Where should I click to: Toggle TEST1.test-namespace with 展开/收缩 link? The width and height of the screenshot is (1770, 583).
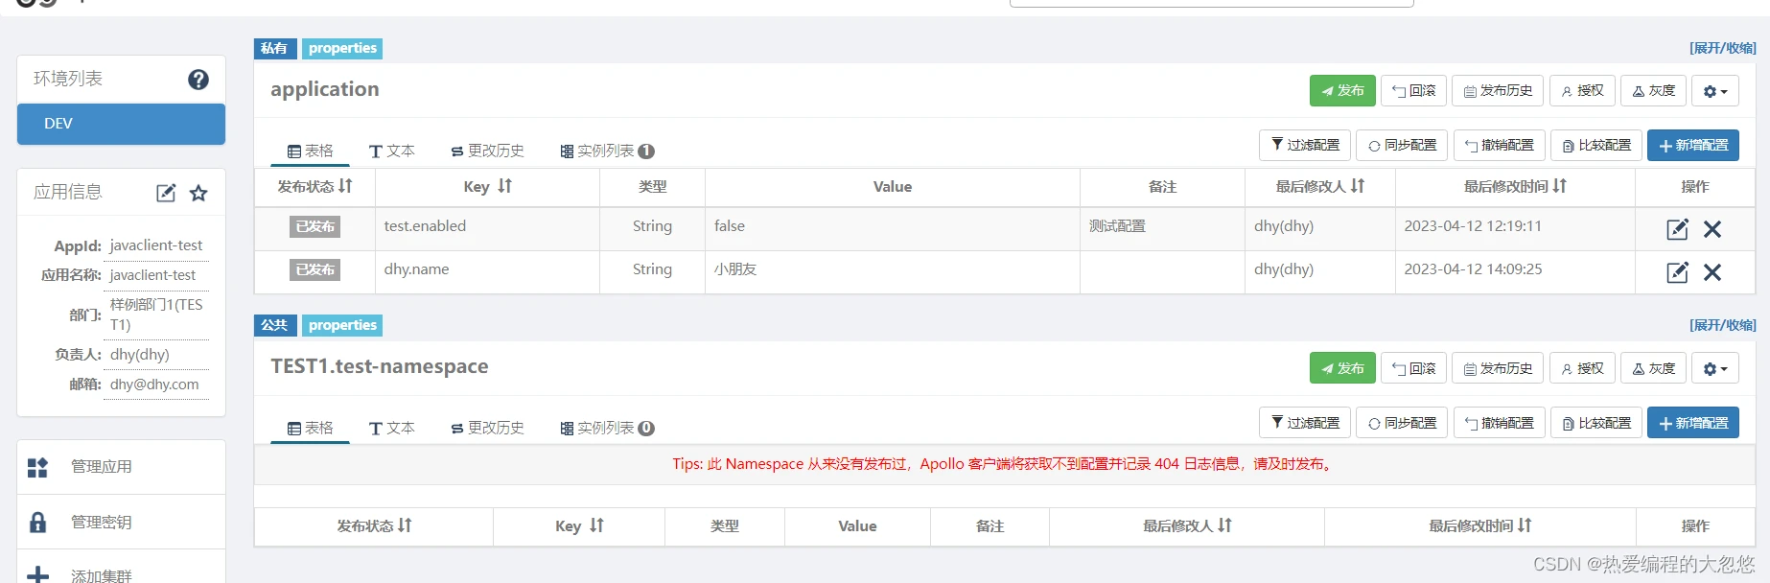pyautogui.click(x=1722, y=325)
